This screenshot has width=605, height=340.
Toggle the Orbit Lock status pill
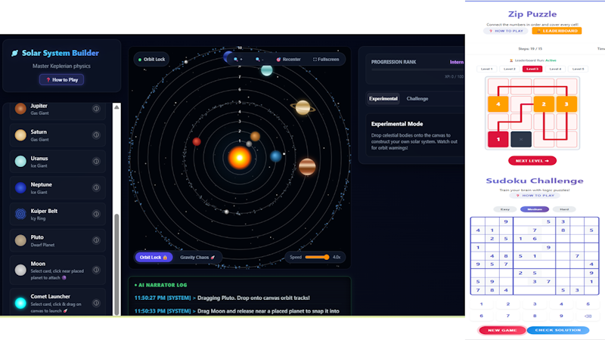tap(151, 60)
